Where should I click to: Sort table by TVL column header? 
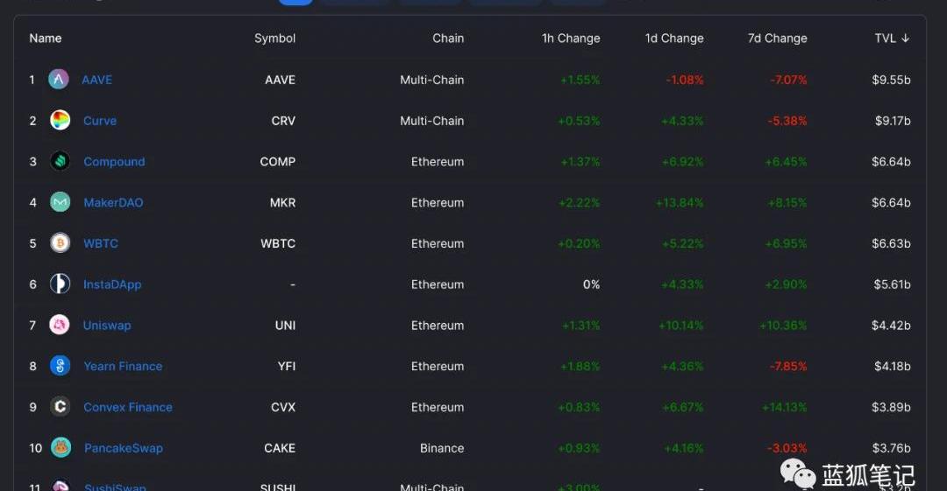pyautogui.click(x=892, y=39)
